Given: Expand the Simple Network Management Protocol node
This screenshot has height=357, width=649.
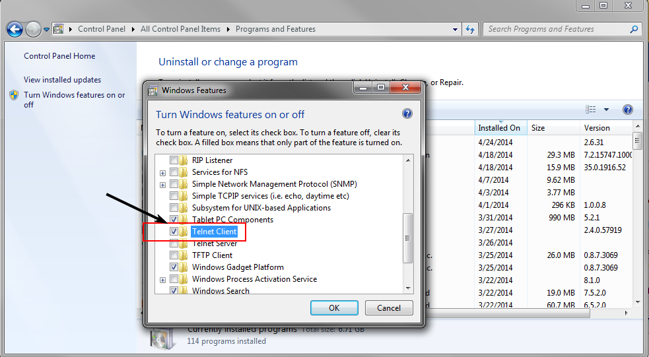Looking at the screenshot, I should pos(162,185).
